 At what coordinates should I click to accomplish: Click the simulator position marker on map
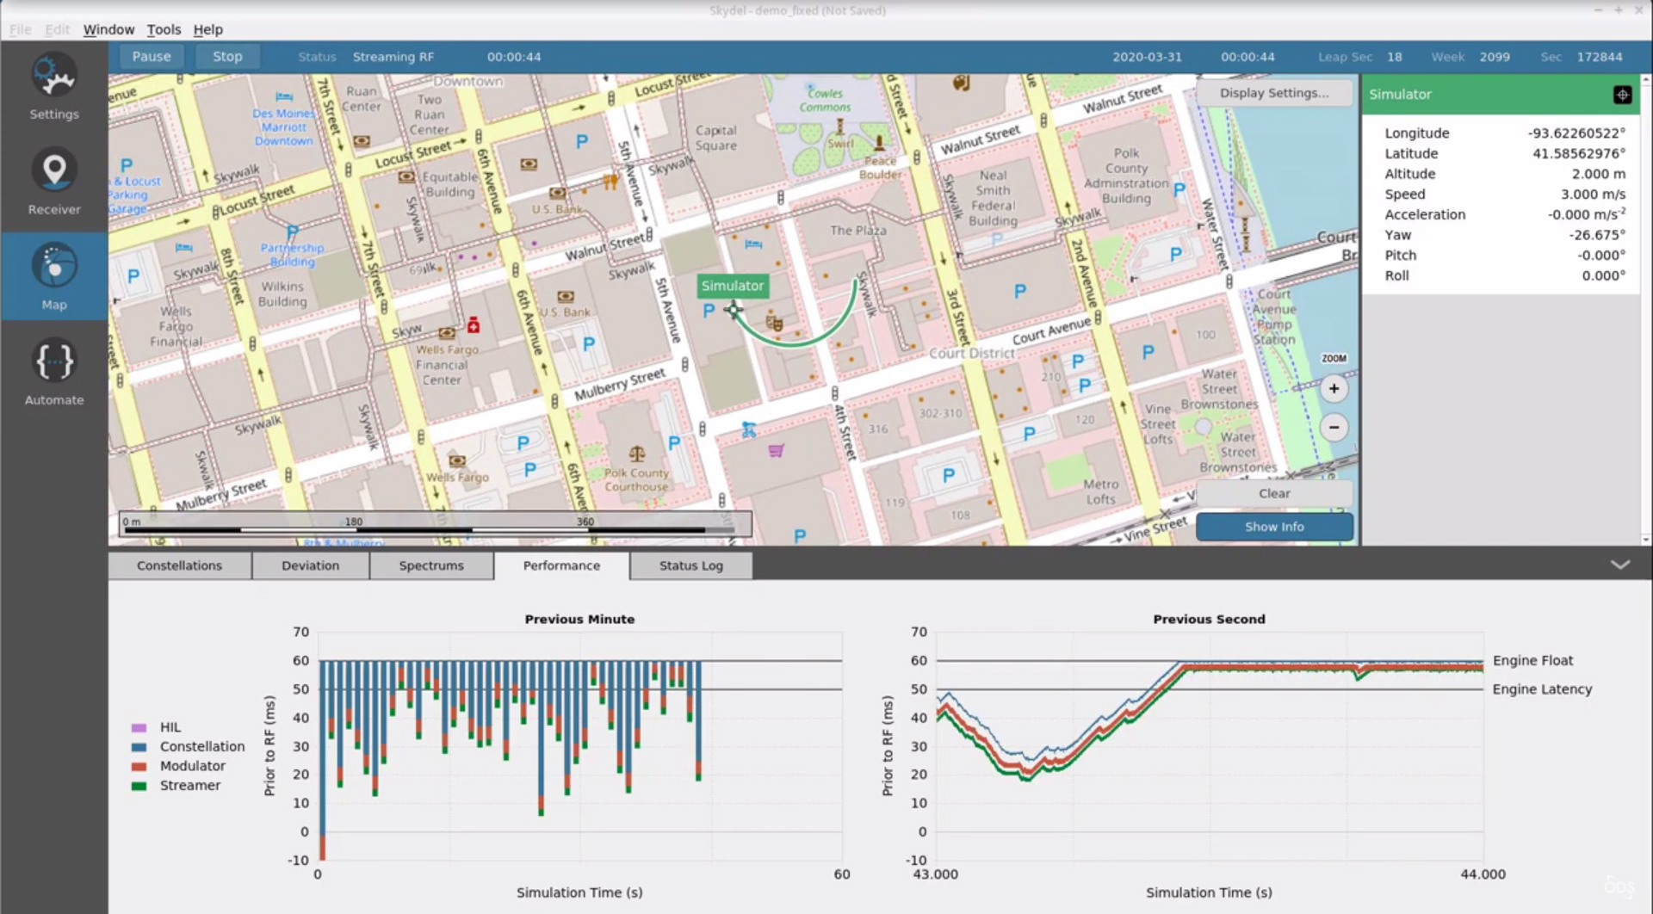[x=733, y=310]
